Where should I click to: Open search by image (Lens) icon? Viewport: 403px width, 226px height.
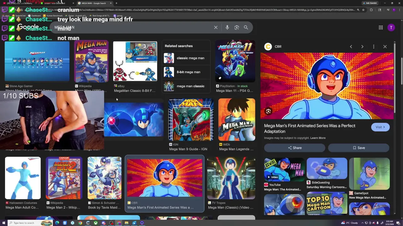(237, 28)
